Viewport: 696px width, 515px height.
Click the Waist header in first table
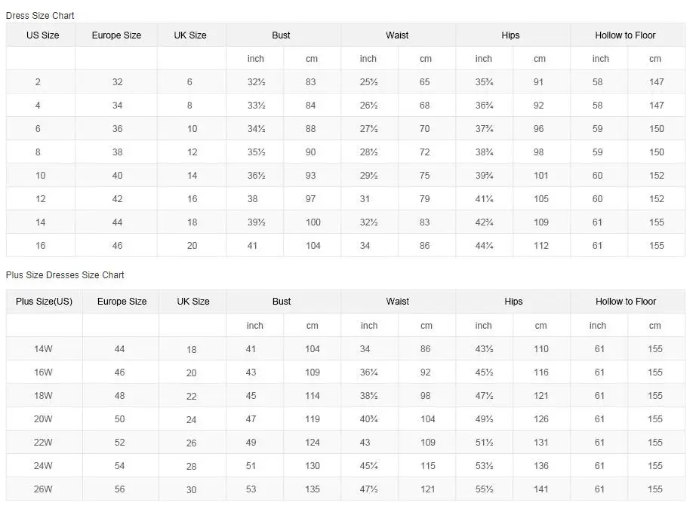pos(398,35)
